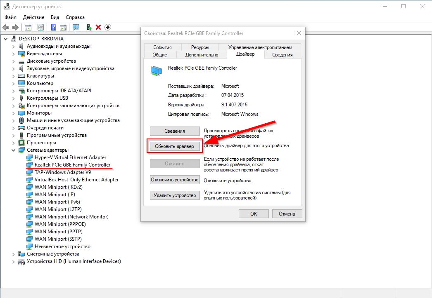432x298 pixels.
Task: Click the Дисковые устройства drive icon
Action: tap(21, 61)
